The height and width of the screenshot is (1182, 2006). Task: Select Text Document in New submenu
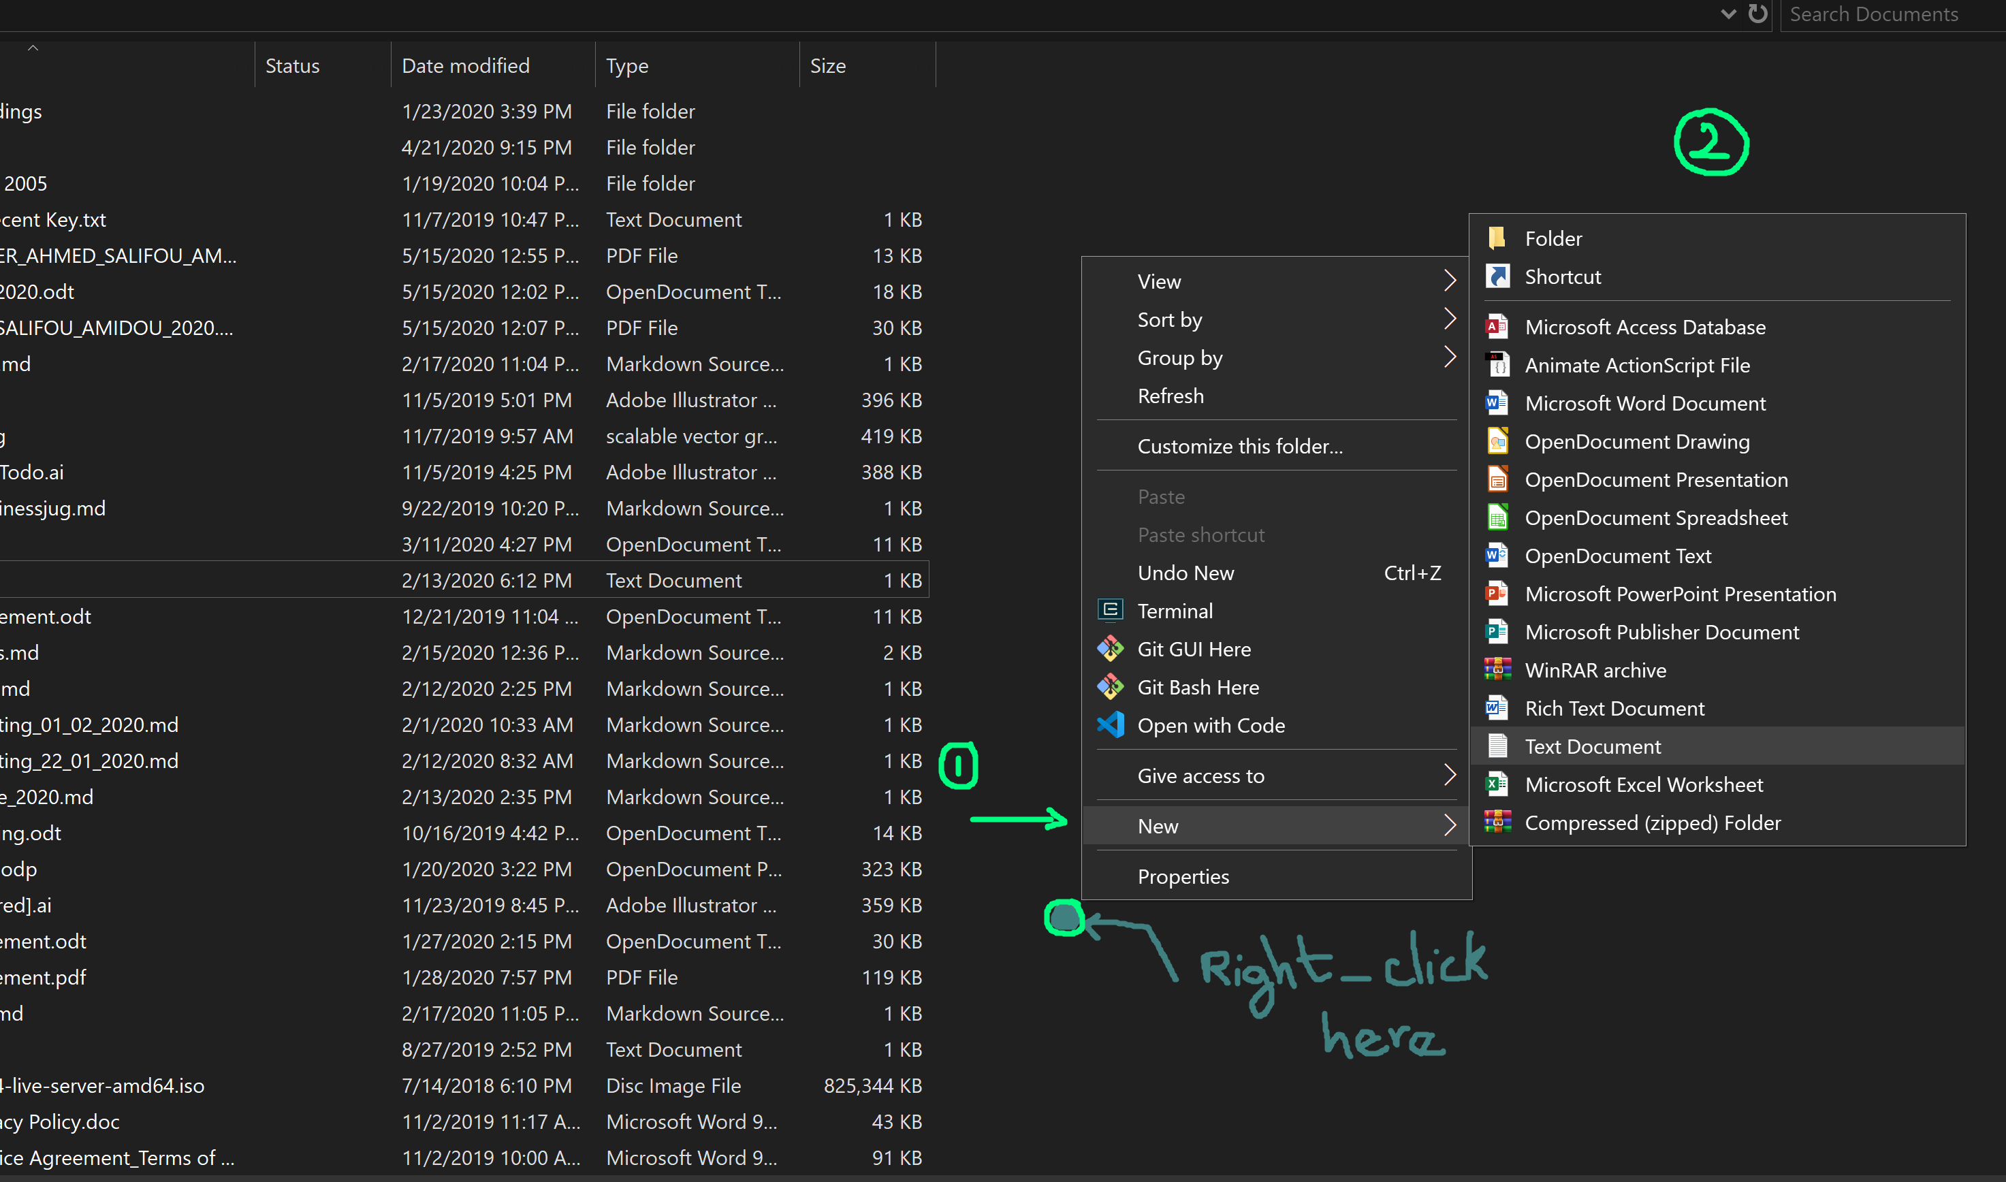pos(1717,746)
